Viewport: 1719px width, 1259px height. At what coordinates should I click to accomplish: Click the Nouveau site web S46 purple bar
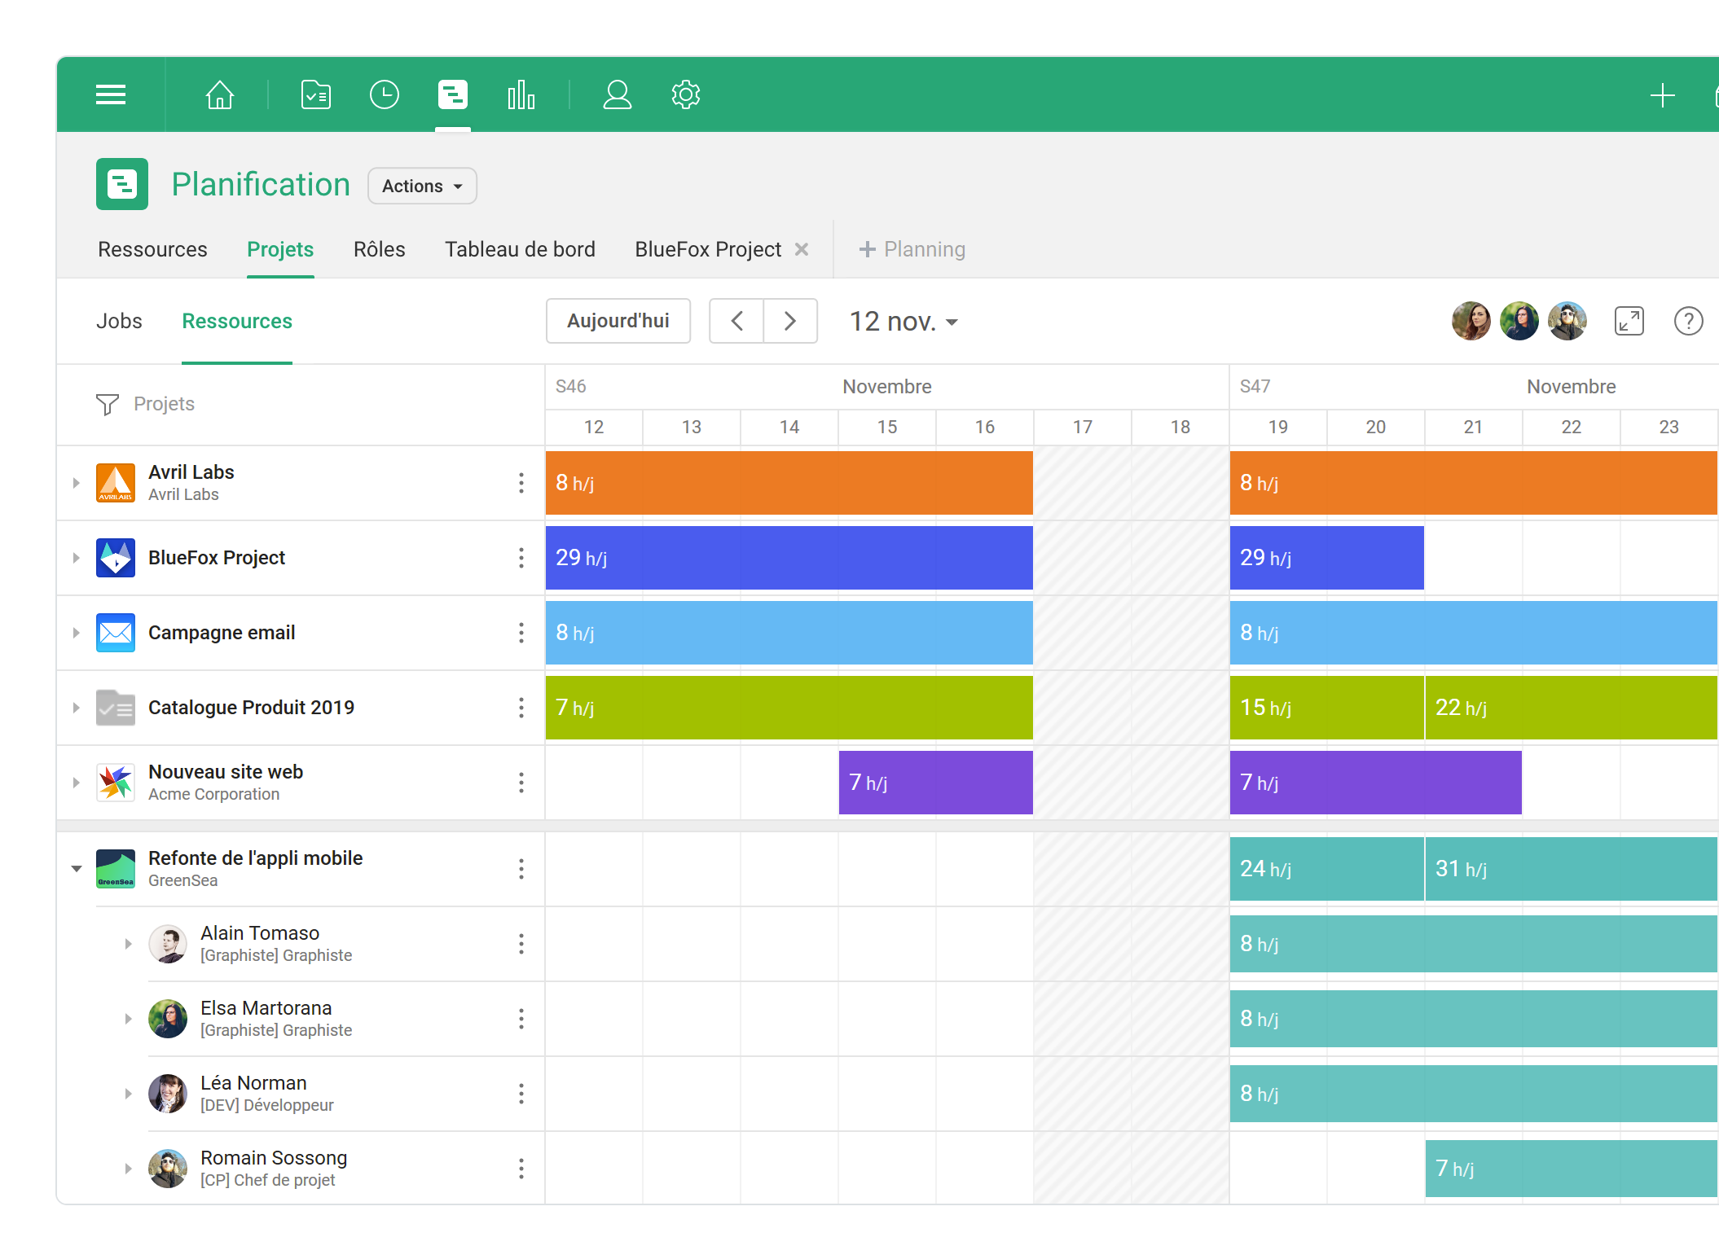[x=936, y=783]
